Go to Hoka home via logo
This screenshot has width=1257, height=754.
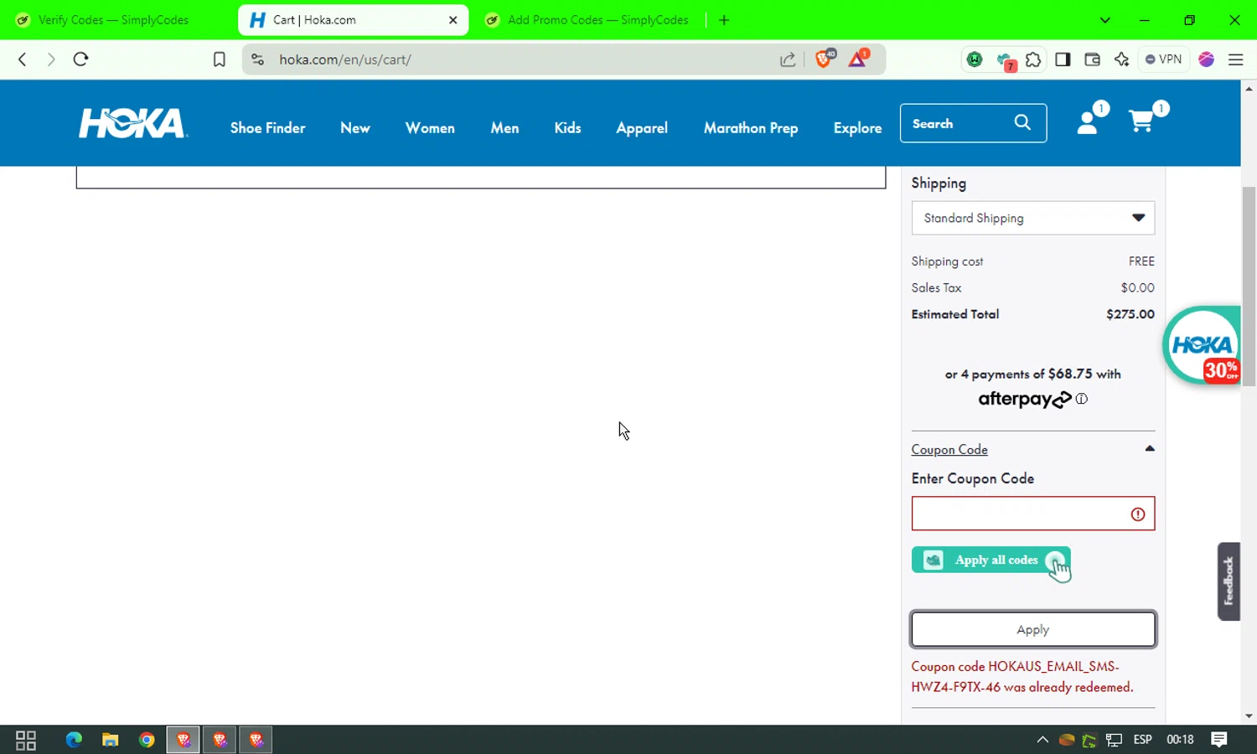point(133,123)
